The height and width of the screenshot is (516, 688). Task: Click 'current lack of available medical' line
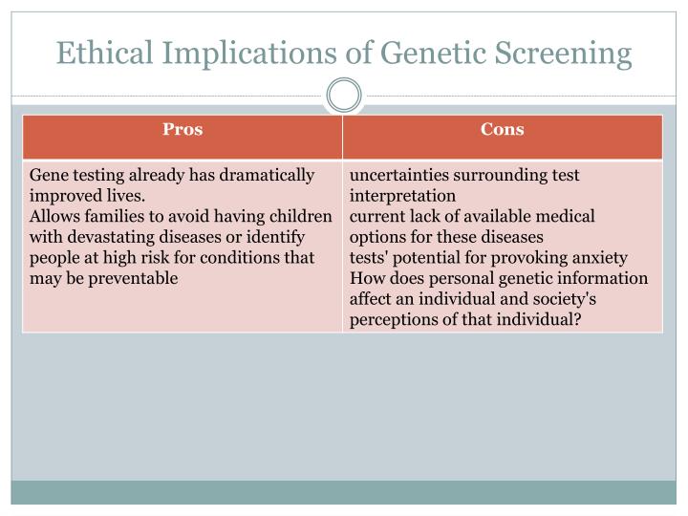472,216
